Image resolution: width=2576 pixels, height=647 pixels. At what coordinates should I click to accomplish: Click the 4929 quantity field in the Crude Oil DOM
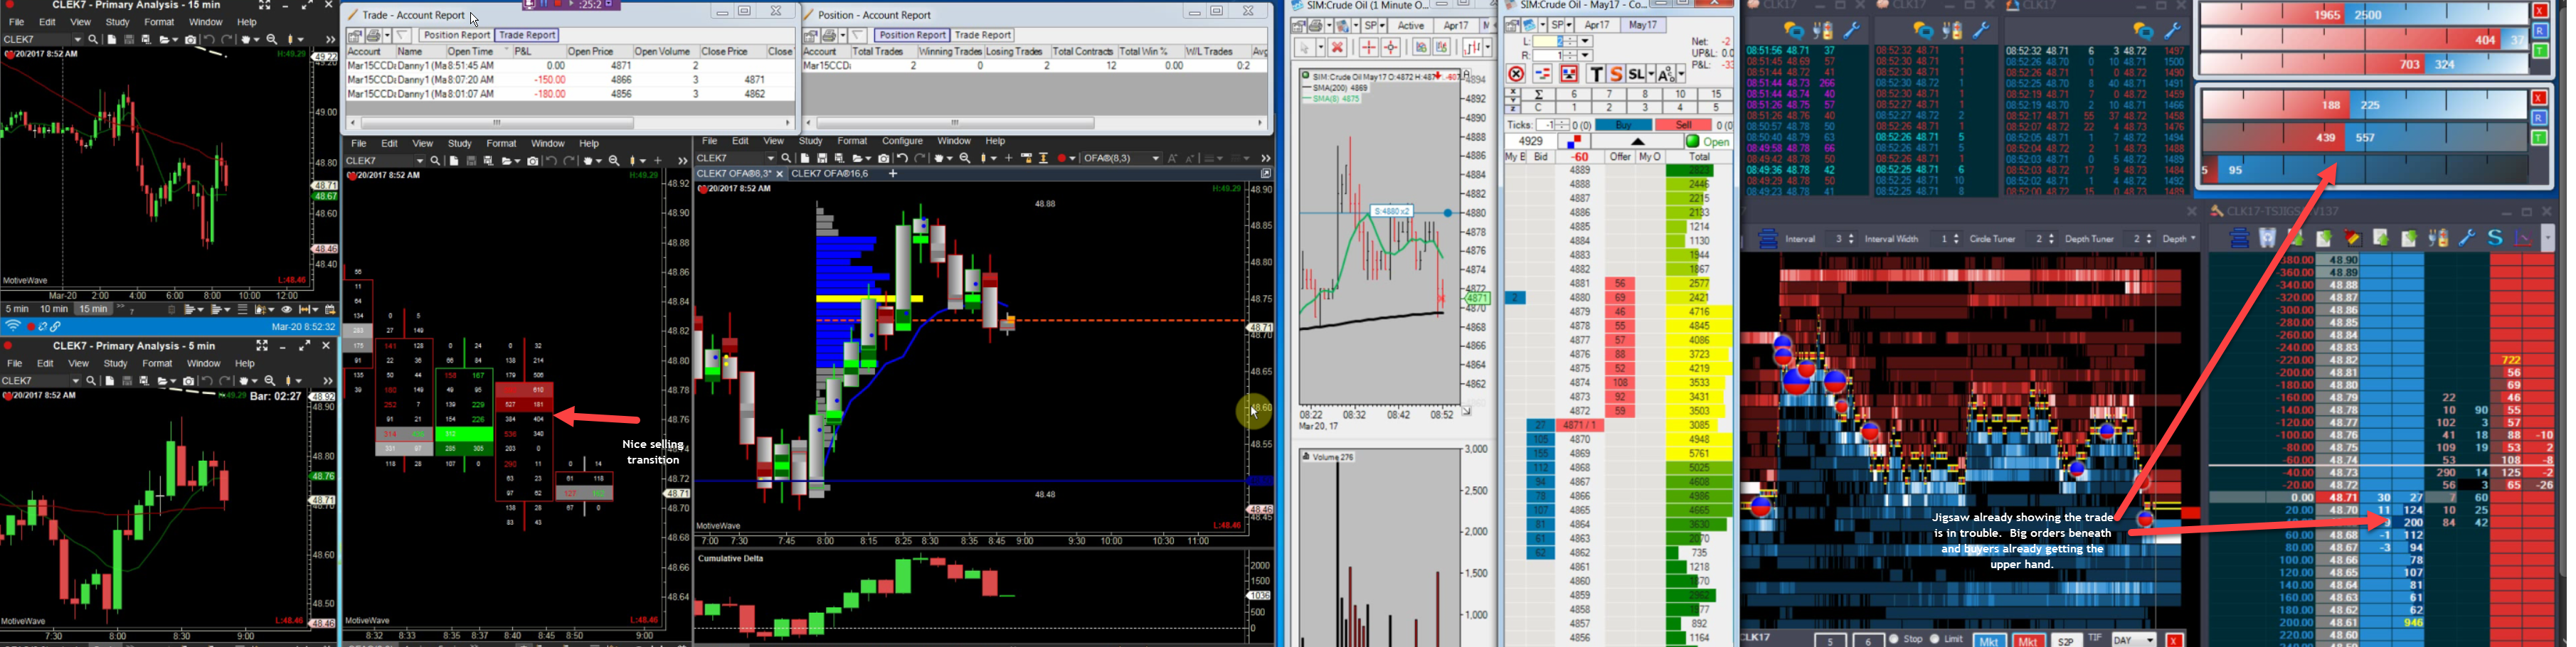[1530, 142]
